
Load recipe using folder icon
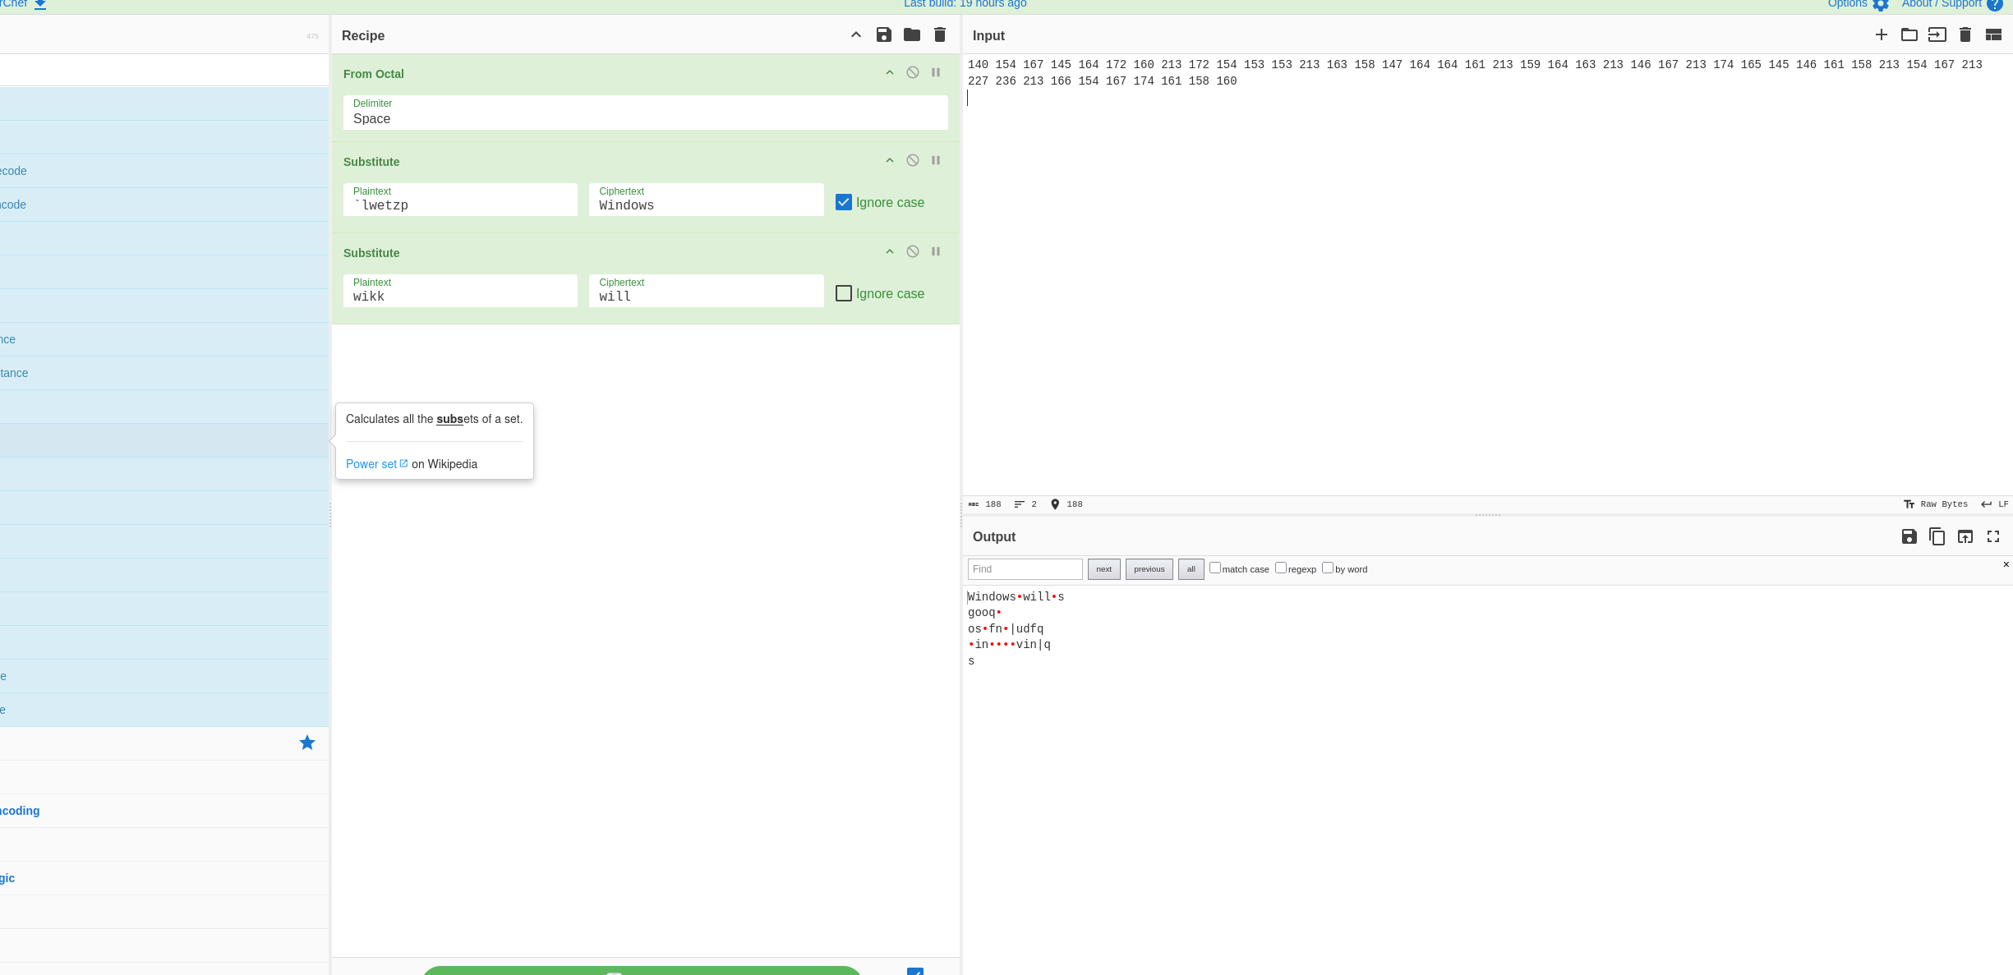(x=911, y=34)
